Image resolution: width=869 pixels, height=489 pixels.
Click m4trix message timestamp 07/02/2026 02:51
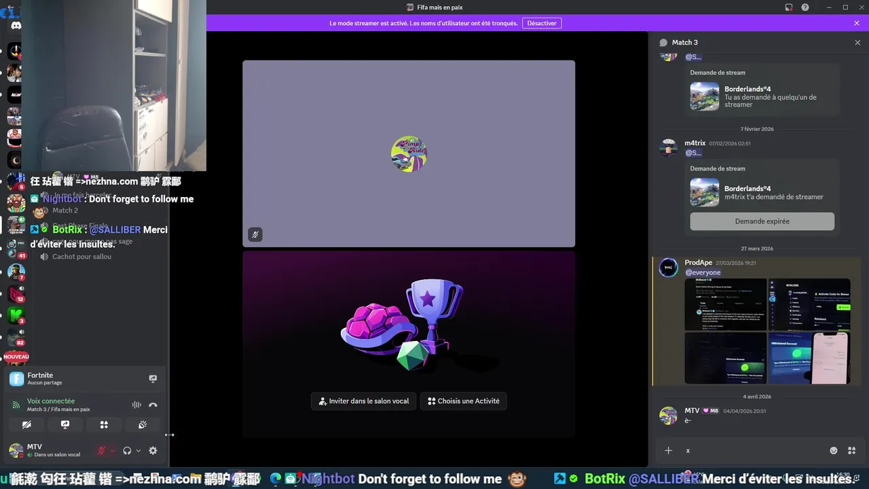(730, 144)
